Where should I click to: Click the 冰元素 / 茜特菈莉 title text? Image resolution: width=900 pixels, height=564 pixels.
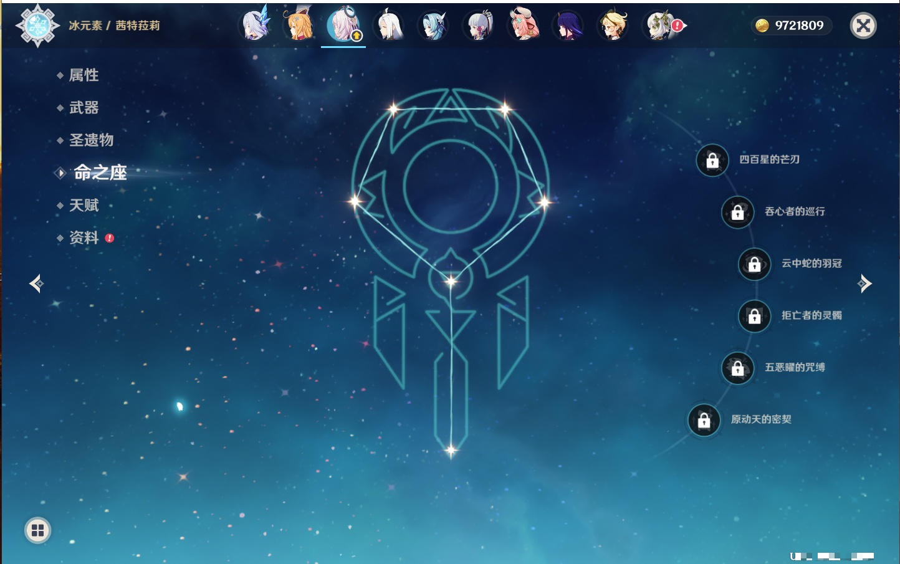[x=115, y=26]
